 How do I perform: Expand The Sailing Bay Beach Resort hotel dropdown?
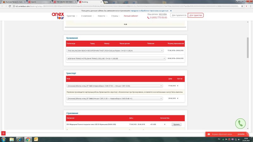tap(162, 50)
